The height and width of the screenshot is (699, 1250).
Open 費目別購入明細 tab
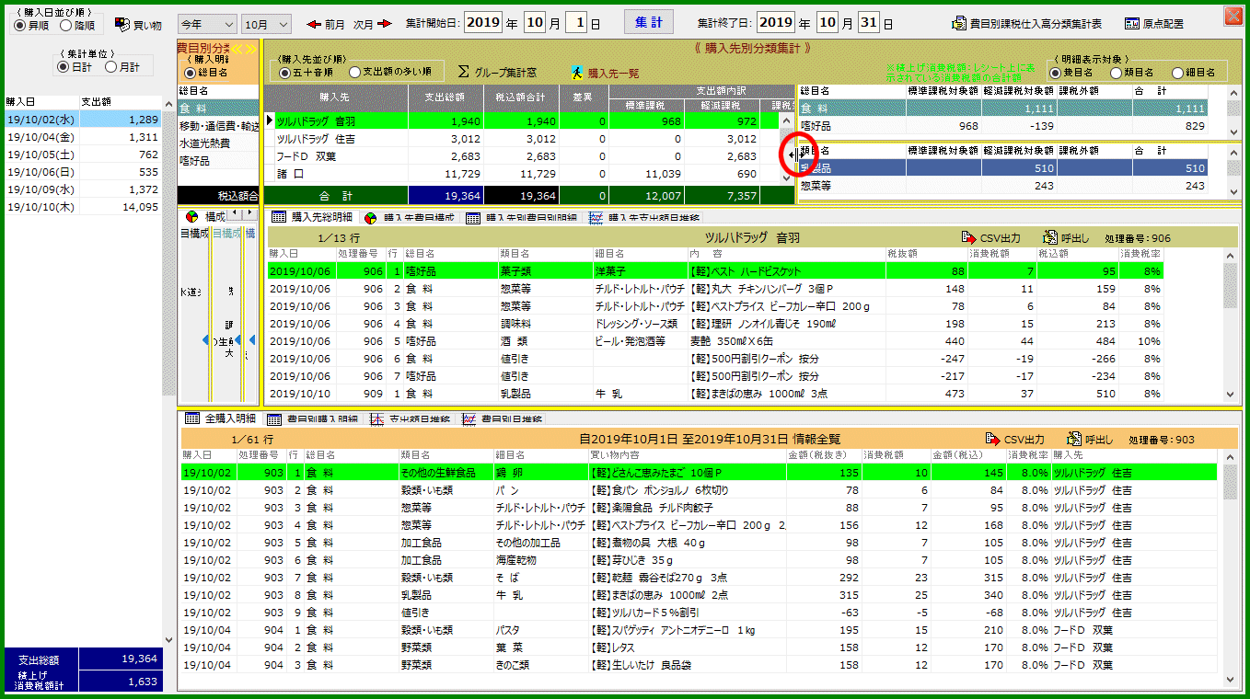(313, 418)
